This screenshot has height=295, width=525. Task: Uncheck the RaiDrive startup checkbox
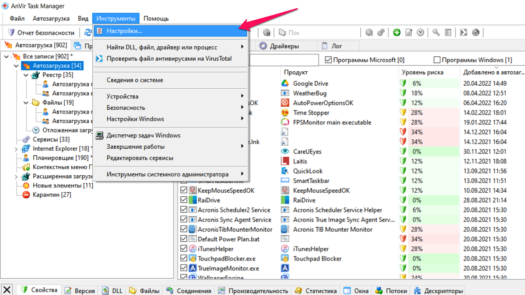coord(184,200)
